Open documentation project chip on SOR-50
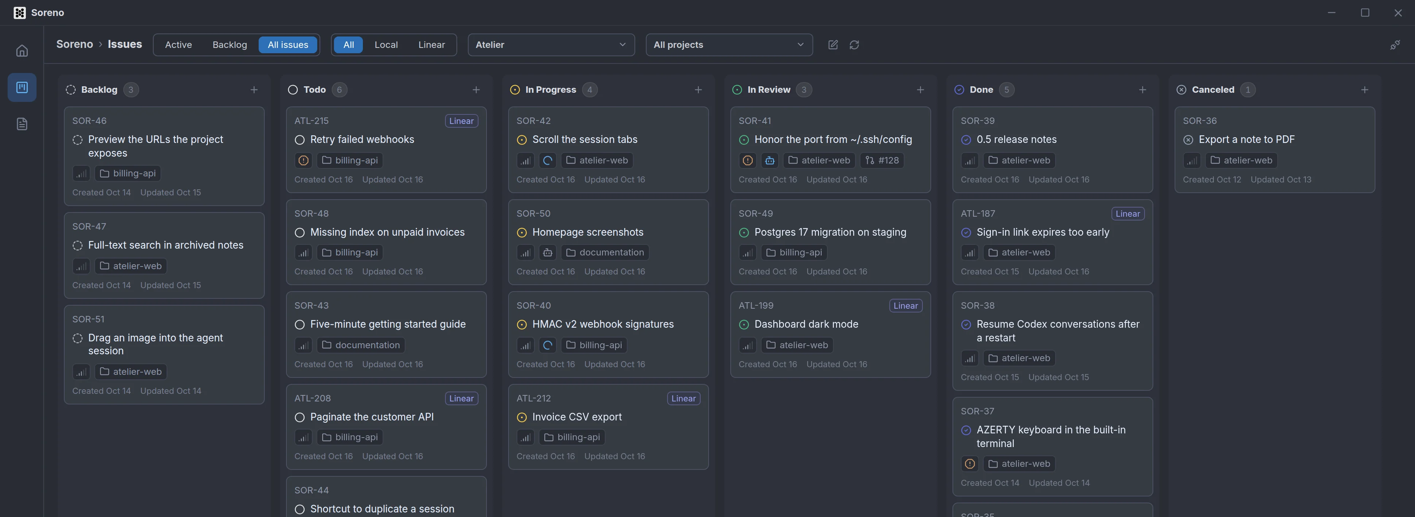This screenshot has width=1415, height=517. [605, 252]
